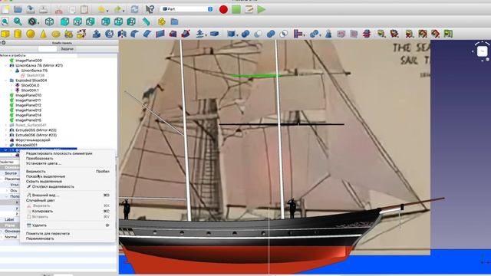Viewport: 491px width, 276px height.
Task: Open the Redo history dropdown arrow
Action: [x=124, y=11]
